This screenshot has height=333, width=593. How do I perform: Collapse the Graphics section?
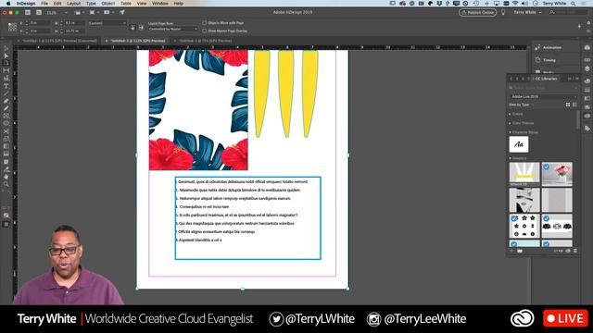pos(511,158)
